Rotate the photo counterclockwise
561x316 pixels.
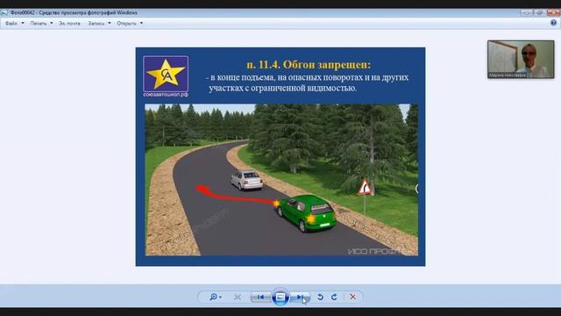point(321,297)
